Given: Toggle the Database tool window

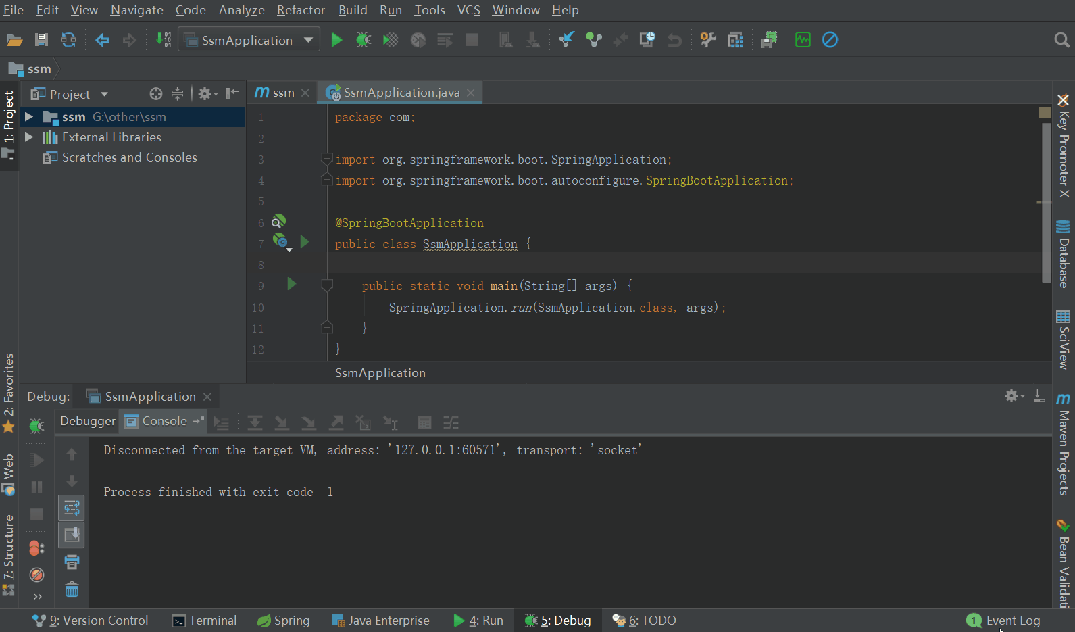Looking at the screenshot, I should click(1063, 254).
